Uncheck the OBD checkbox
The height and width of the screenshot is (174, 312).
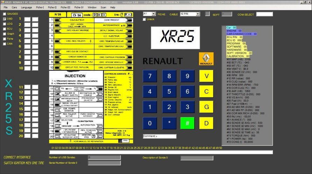coord(5,19)
